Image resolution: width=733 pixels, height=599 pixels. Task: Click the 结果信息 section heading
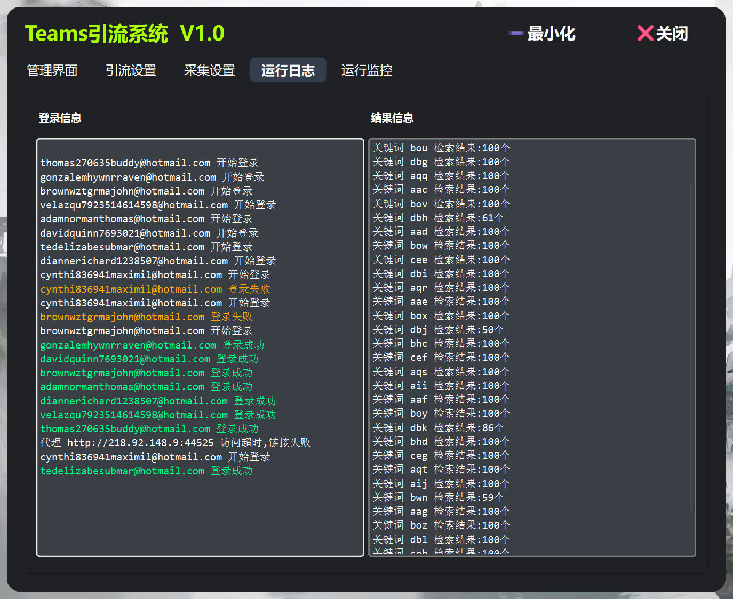pyautogui.click(x=392, y=118)
